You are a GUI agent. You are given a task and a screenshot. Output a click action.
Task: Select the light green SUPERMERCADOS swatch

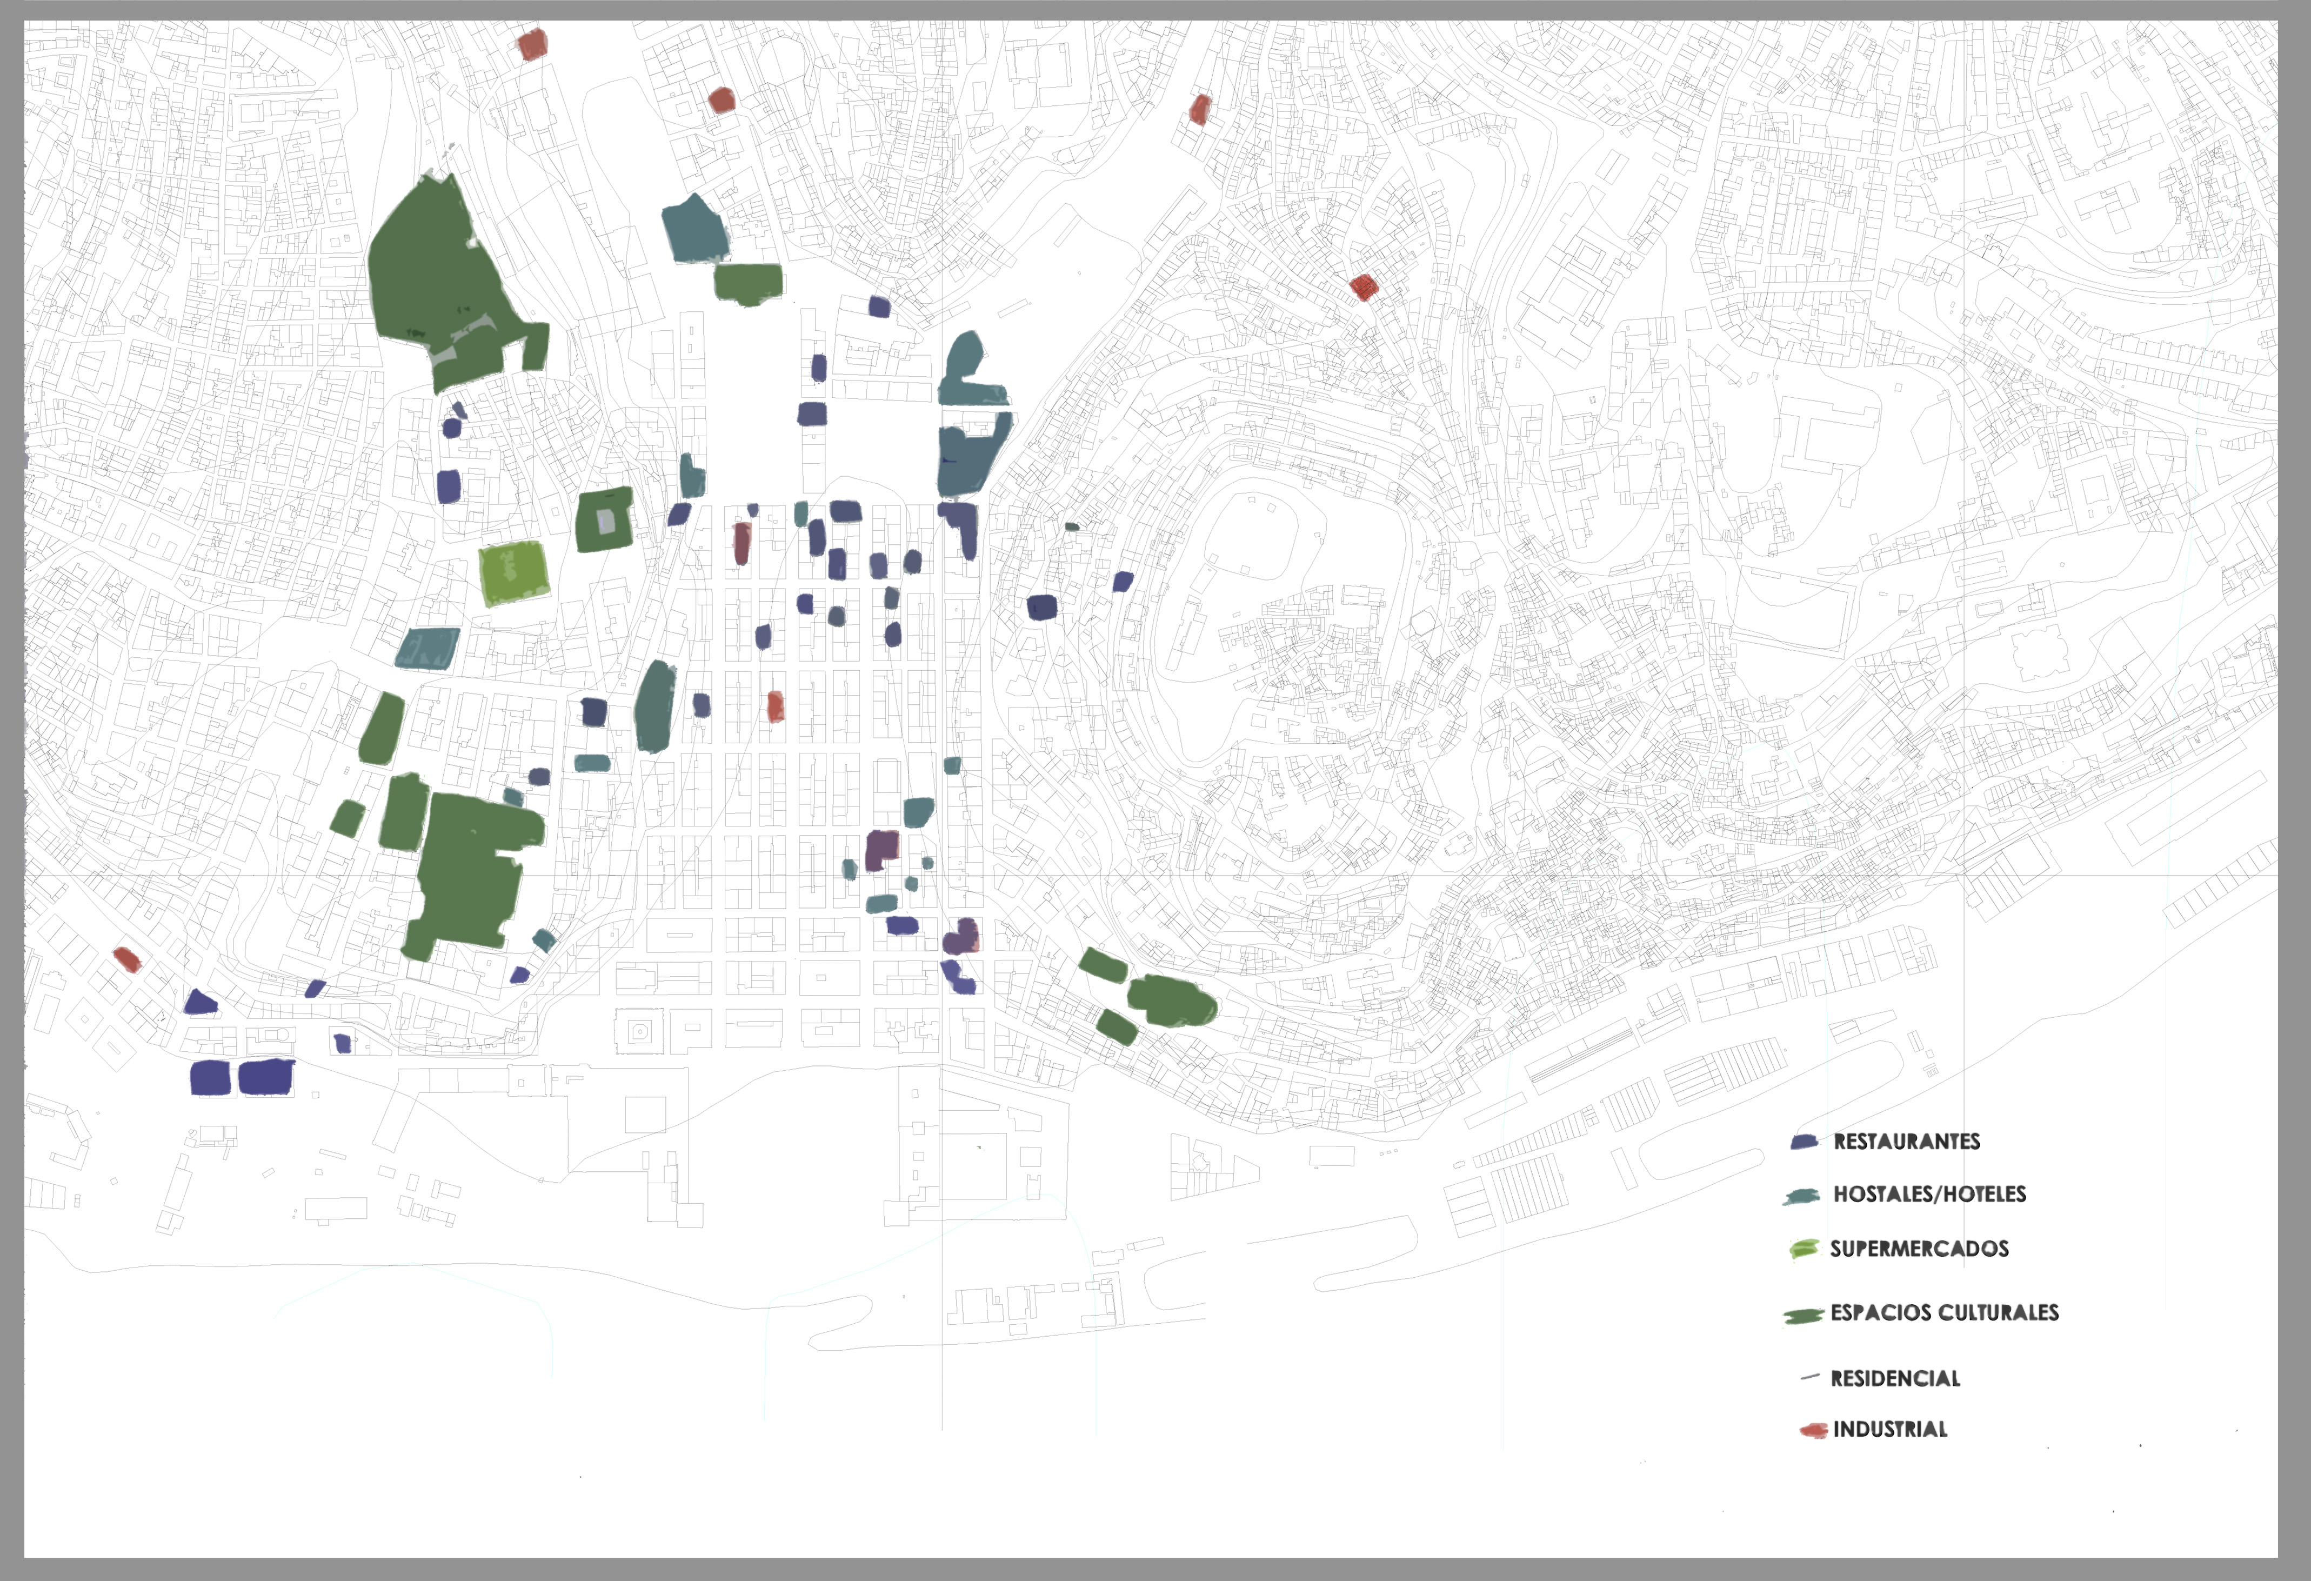point(1804,1249)
